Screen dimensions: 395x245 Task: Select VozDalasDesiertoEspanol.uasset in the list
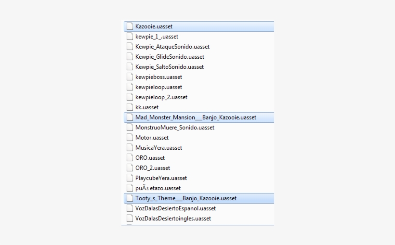(175, 208)
